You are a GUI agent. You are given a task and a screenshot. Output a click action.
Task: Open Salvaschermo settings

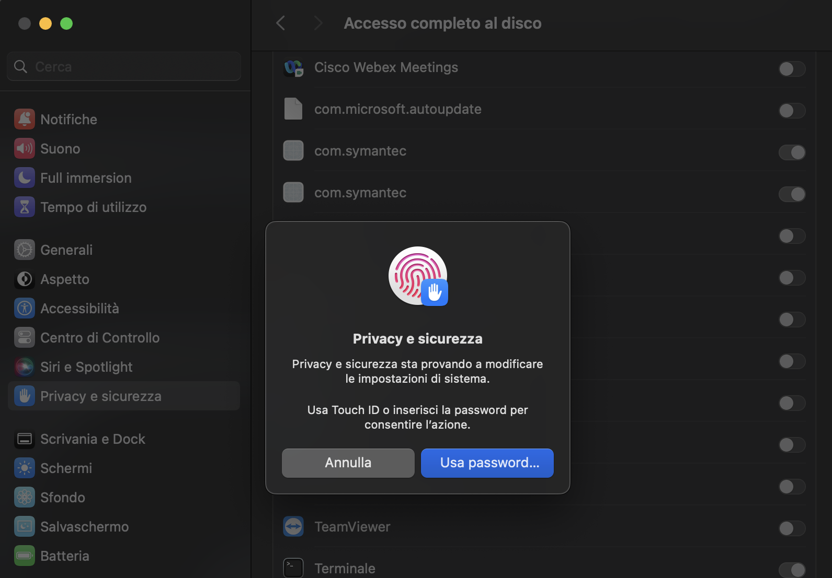(x=124, y=527)
